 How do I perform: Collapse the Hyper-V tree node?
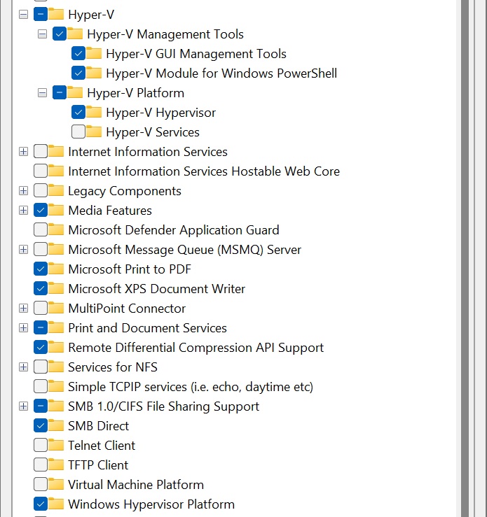[x=23, y=15]
